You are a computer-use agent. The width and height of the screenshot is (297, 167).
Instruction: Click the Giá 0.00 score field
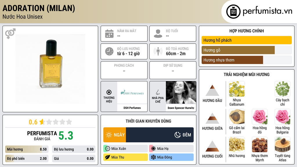point(74,159)
